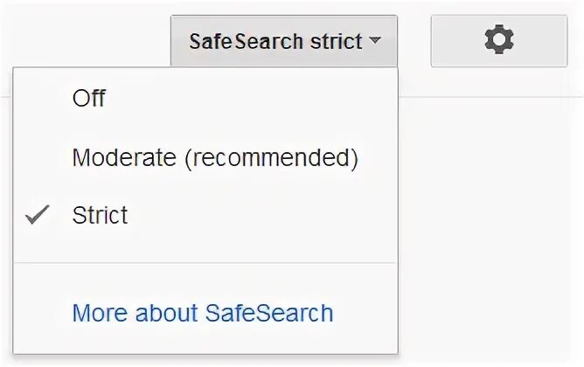Pick the Off entry in the menu
Image resolution: width=584 pixels, height=367 pixels.
(x=89, y=99)
